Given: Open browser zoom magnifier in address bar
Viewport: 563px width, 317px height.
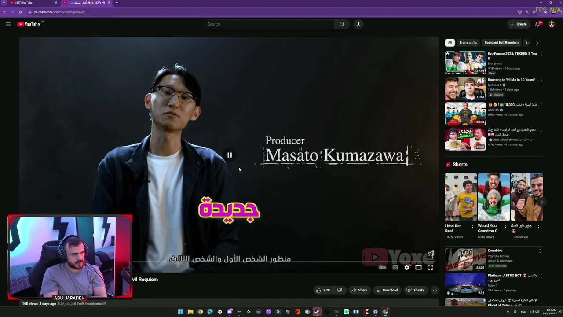Looking at the screenshot, I should tap(527, 12).
